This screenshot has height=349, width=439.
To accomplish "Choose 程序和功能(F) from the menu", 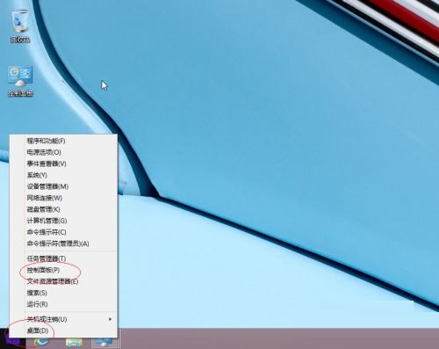I will (x=46, y=141).
